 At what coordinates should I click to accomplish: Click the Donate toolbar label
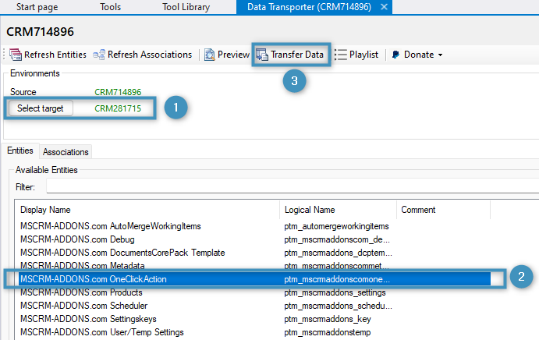coord(419,55)
